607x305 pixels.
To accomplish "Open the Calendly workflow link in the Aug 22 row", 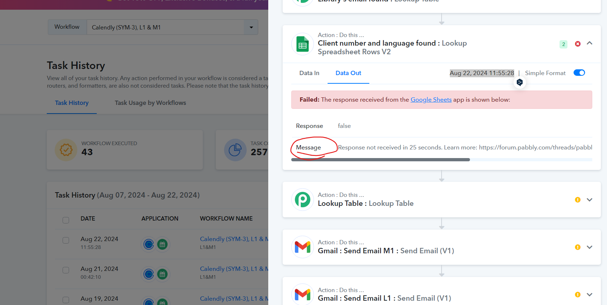I will point(234,239).
